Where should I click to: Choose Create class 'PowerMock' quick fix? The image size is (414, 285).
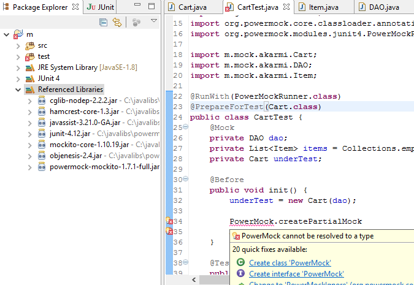[x=290, y=263]
